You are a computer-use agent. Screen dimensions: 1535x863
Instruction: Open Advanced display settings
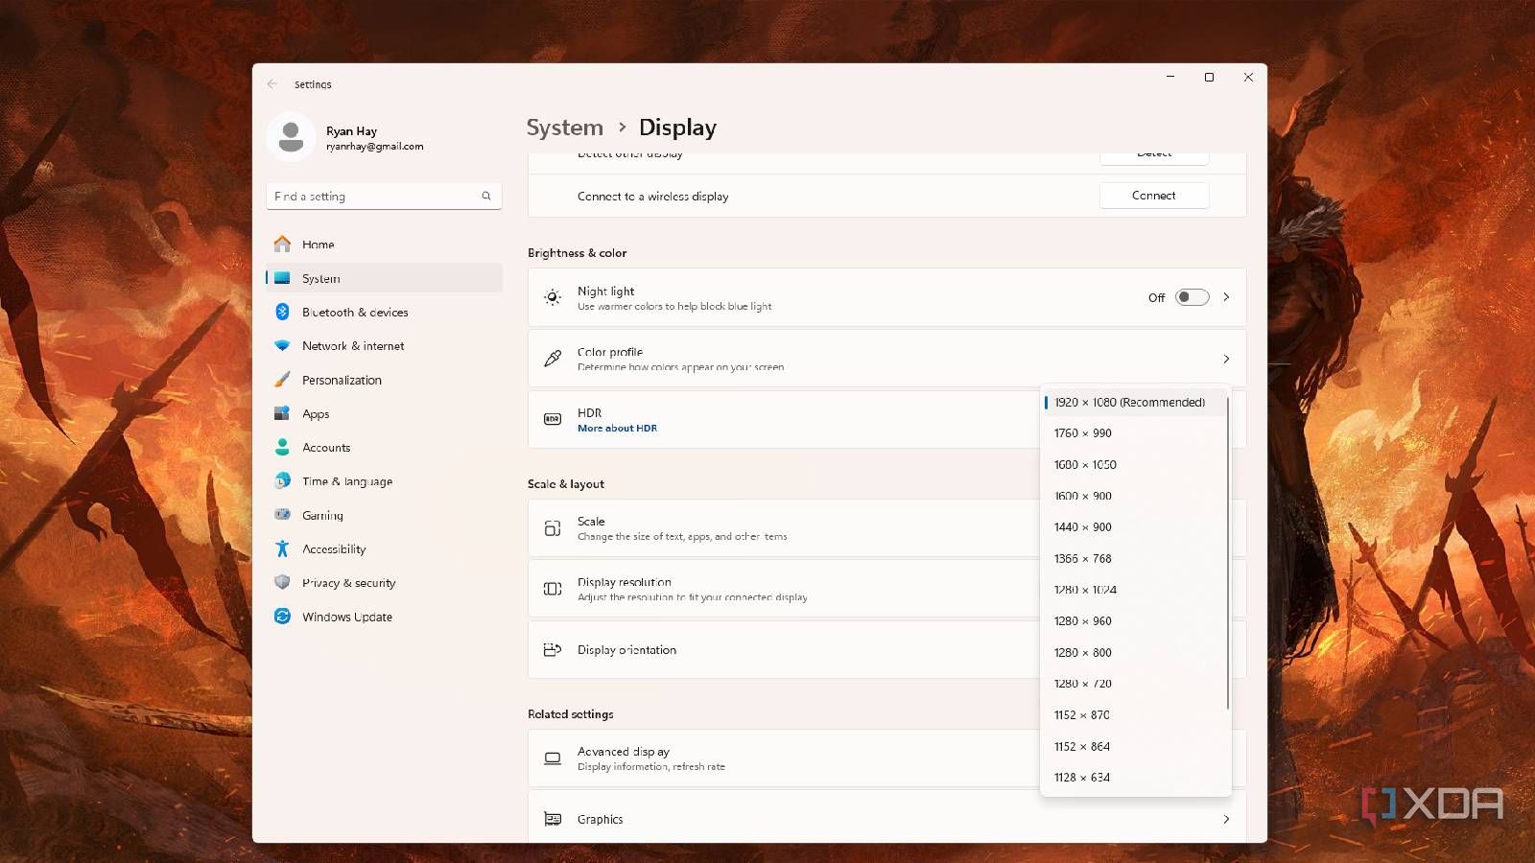click(886, 758)
